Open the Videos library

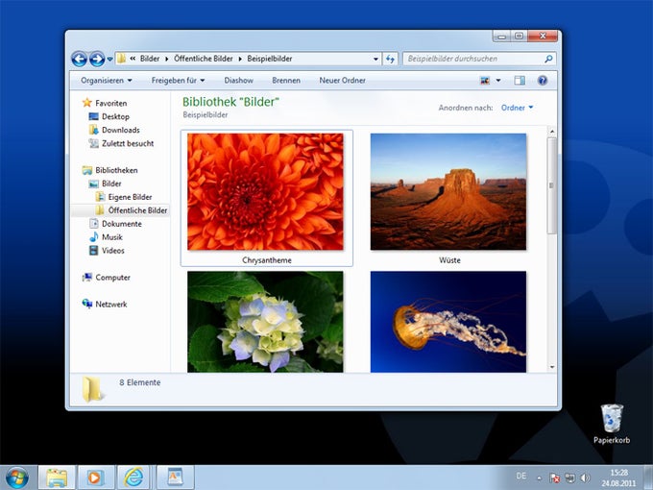(113, 251)
